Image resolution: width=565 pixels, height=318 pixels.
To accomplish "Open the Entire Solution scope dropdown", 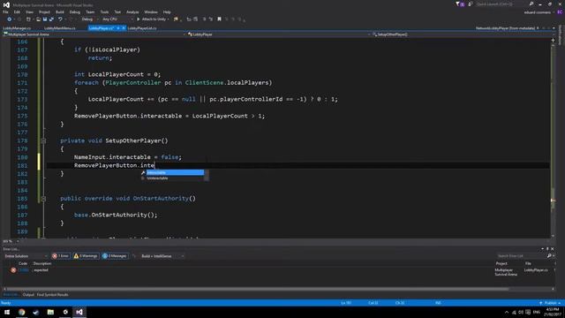I will [x=26, y=256].
